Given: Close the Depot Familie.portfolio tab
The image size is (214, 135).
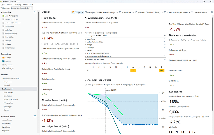Looking at the screenshot, I should [x=31, y=8].
